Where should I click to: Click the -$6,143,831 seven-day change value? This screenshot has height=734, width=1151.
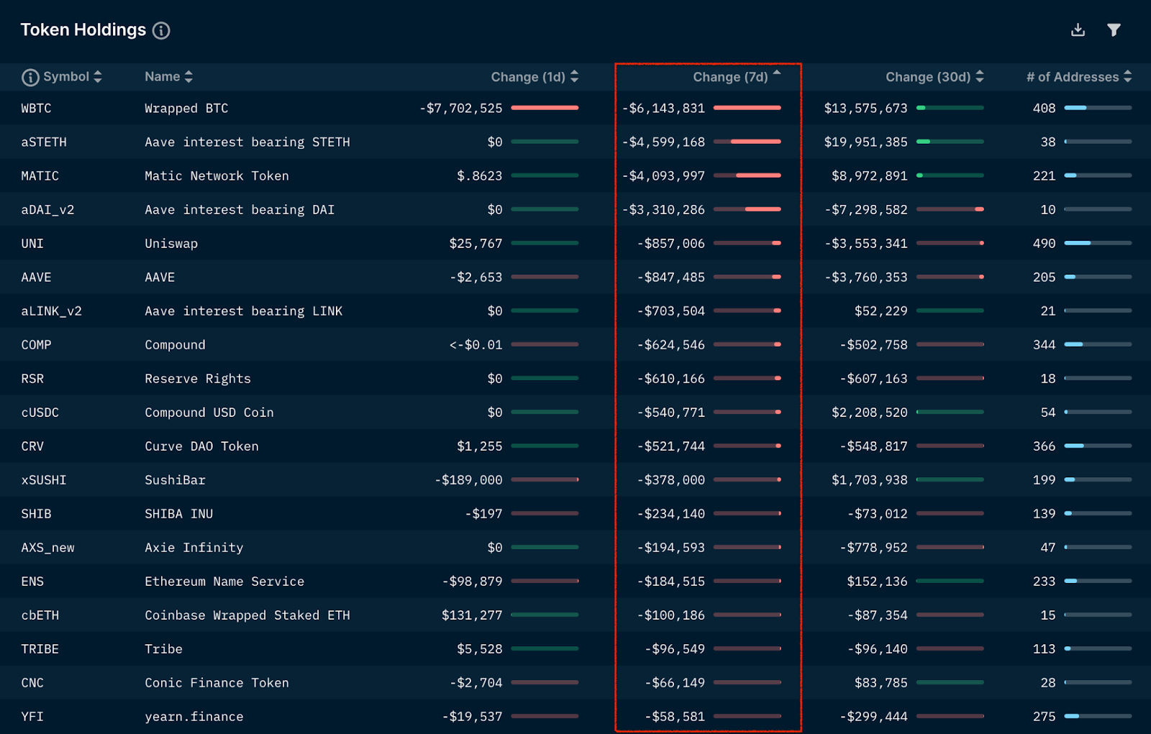coord(663,108)
